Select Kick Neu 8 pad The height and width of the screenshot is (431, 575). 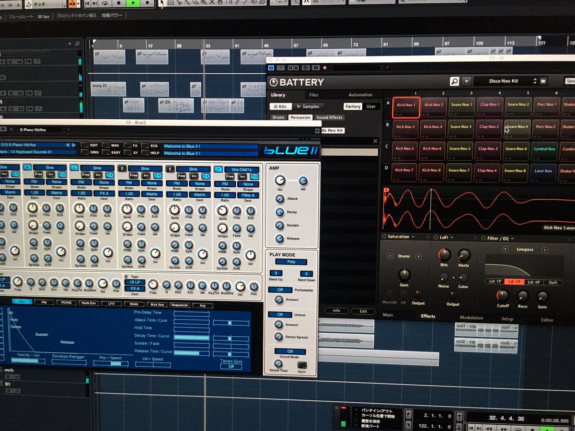point(433,172)
